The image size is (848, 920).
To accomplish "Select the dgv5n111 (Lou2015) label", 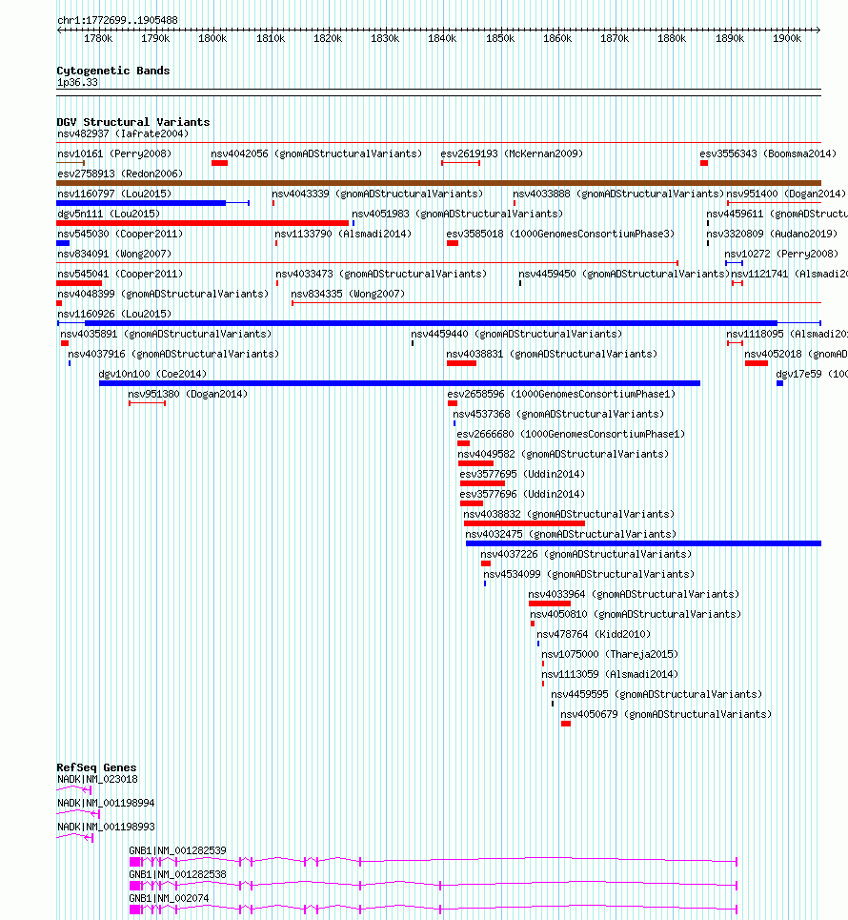I will pyautogui.click(x=109, y=214).
